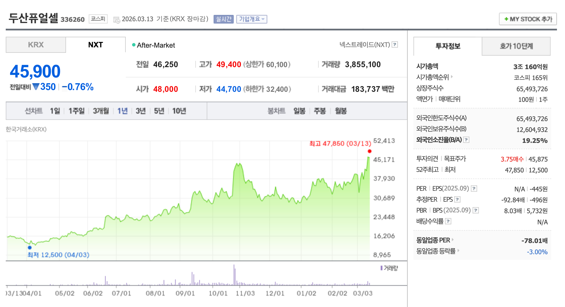
Task: Expand the 동일업종 PER arrow link
Action: (453, 240)
